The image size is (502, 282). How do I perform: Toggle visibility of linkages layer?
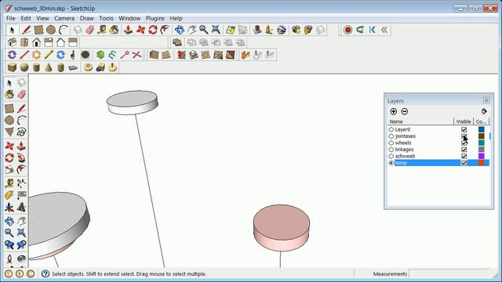point(464,150)
